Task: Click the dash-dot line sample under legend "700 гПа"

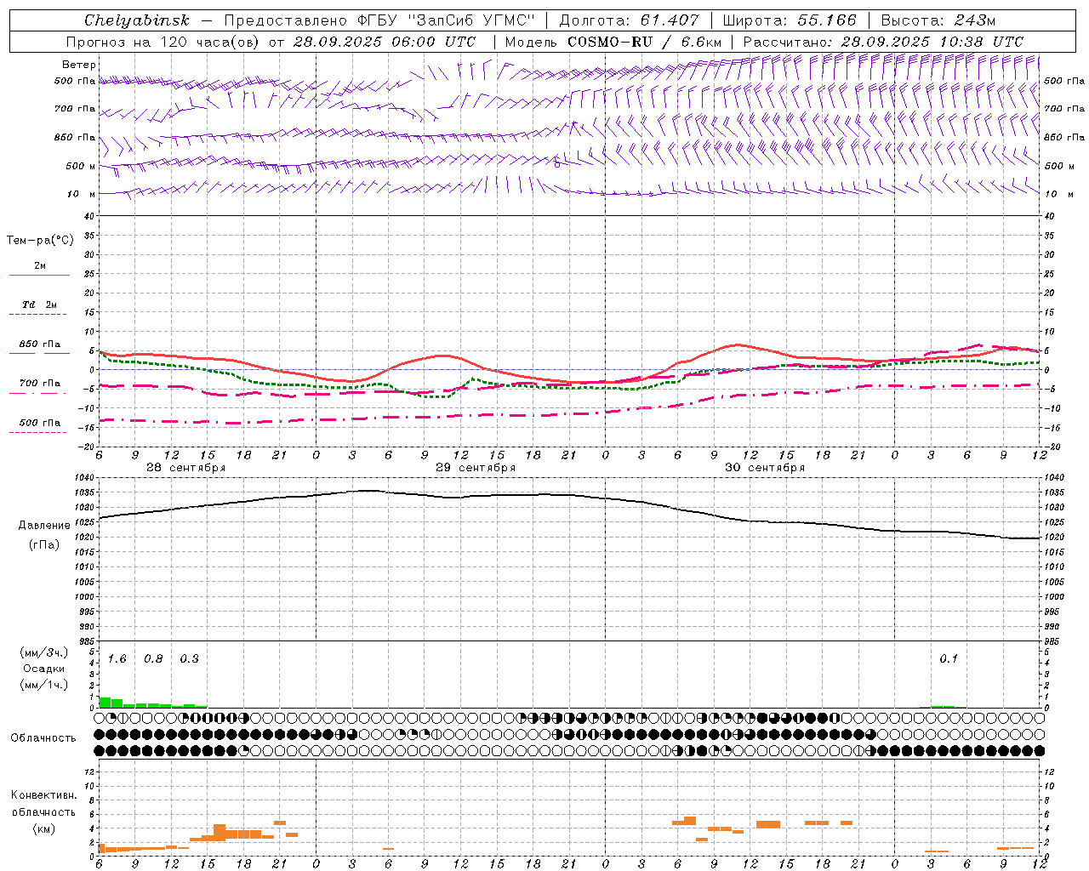Action: [x=37, y=394]
